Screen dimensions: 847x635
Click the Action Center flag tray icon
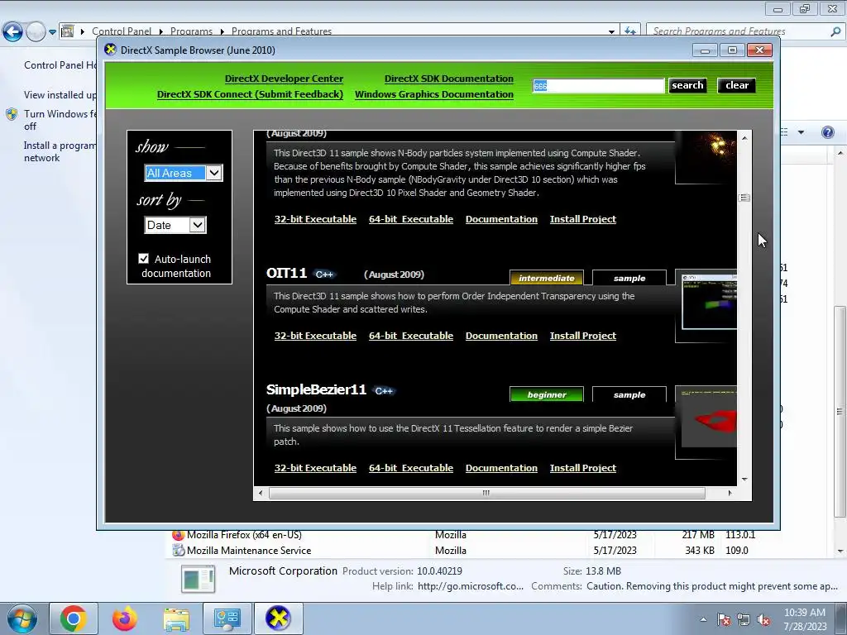[x=724, y=619]
